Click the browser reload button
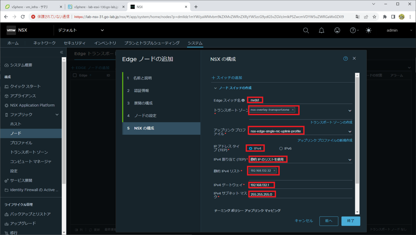Screen dimensions: 416x235 (x=23, y=17)
